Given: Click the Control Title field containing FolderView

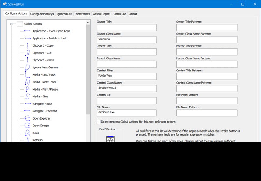Looking at the screenshot, I should [127, 76].
